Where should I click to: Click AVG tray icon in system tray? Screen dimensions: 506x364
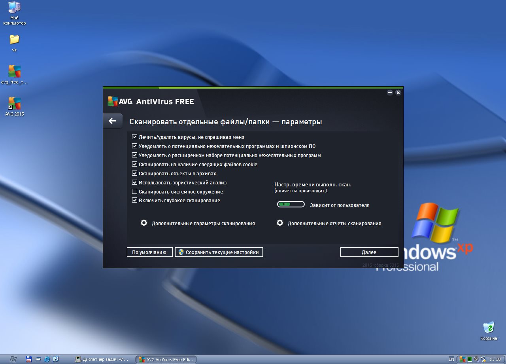[x=463, y=359]
